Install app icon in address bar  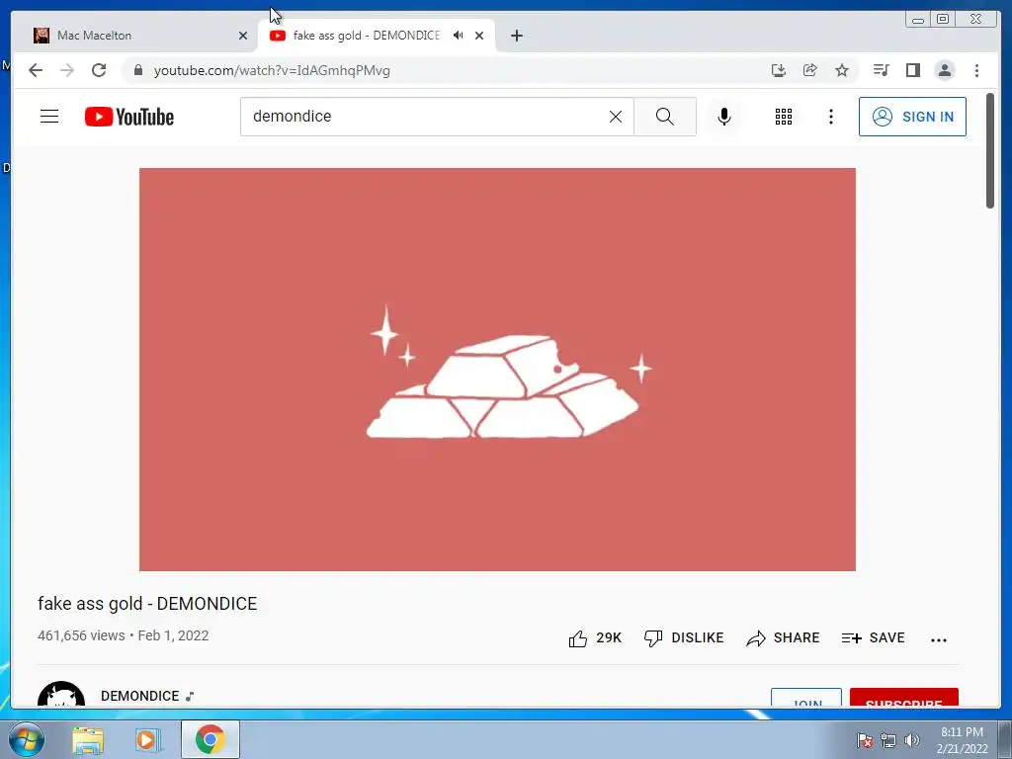(779, 70)
